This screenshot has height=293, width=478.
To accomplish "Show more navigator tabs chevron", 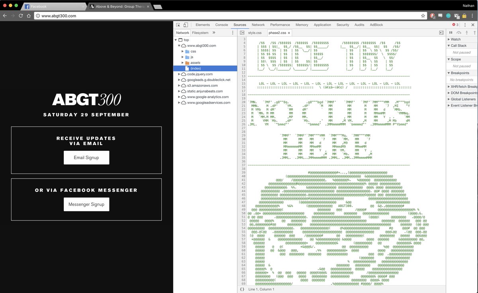I will point(214,33).
